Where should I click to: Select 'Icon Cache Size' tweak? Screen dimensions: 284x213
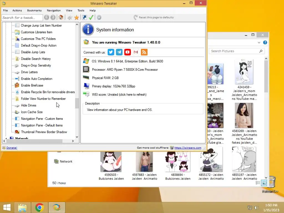pos(32,112)
